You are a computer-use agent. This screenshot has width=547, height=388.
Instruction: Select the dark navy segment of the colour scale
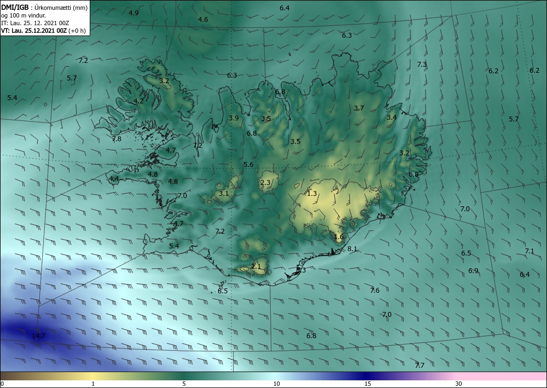point(366,376)
